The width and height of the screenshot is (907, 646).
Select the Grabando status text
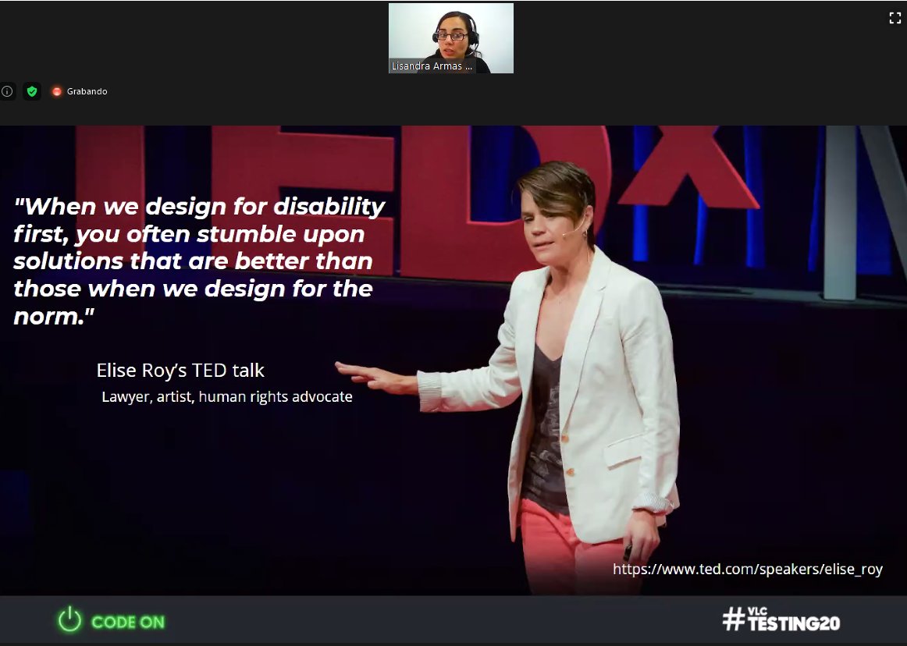pyautogui.click(x=87, y=91)
